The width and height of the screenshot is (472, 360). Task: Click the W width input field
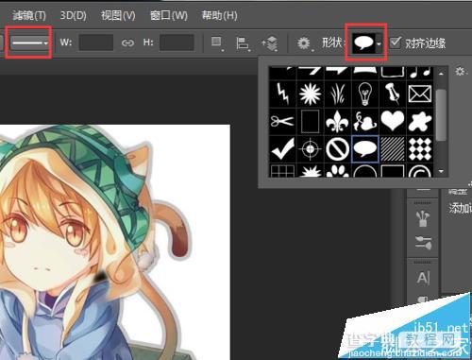coord(96,43)
